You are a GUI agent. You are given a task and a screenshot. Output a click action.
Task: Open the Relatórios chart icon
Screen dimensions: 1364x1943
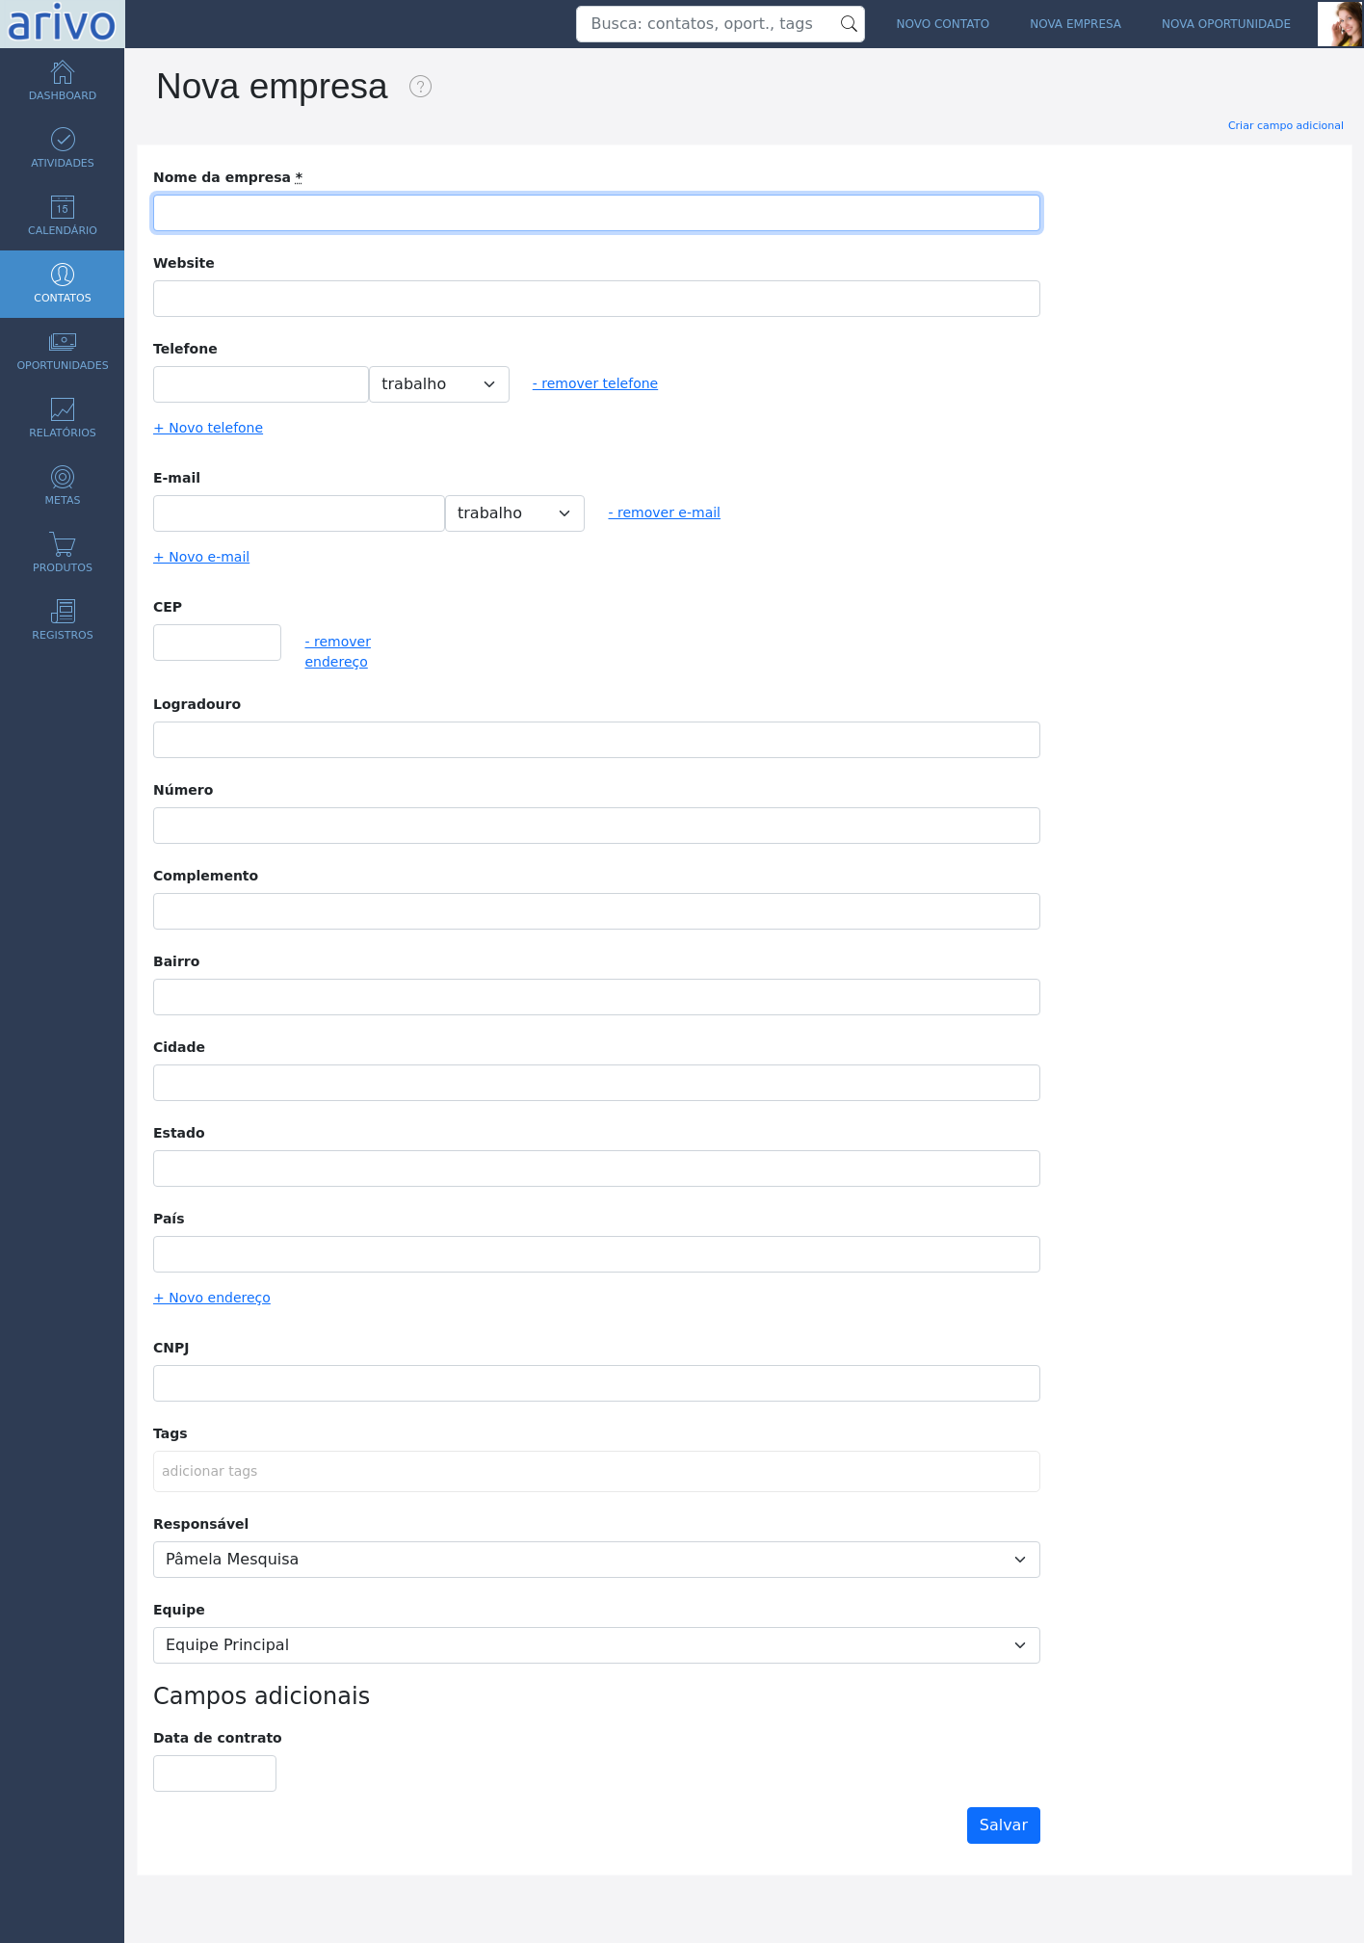click(x=63, y=409)
